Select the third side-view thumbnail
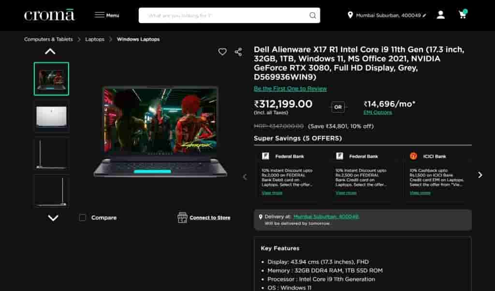 pos(51,154)
